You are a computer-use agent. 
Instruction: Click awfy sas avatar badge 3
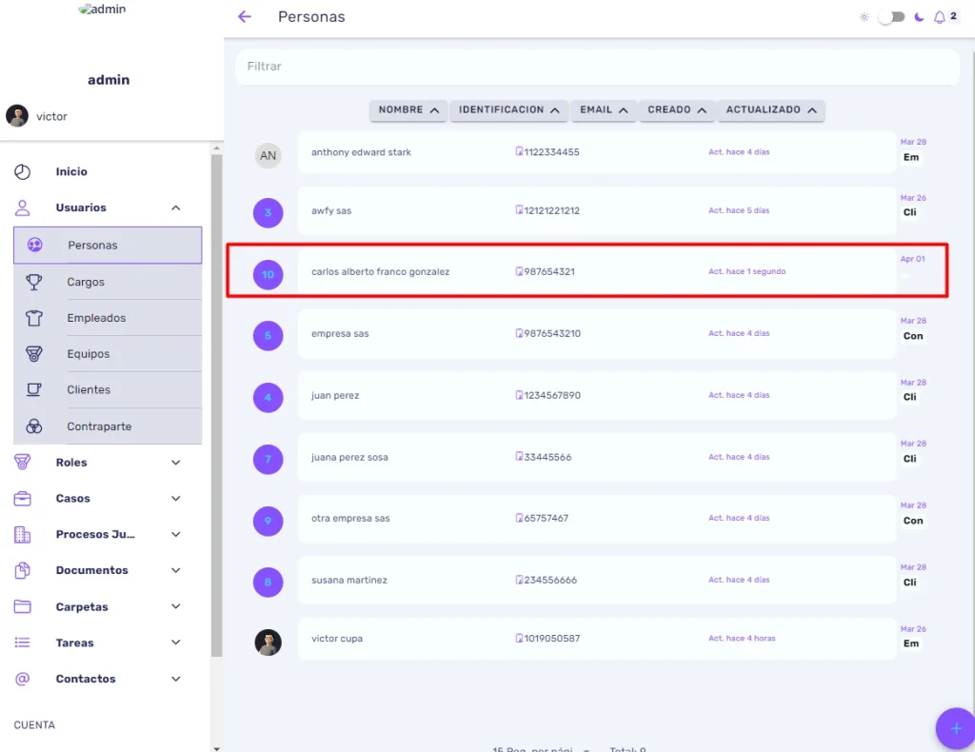268,213
